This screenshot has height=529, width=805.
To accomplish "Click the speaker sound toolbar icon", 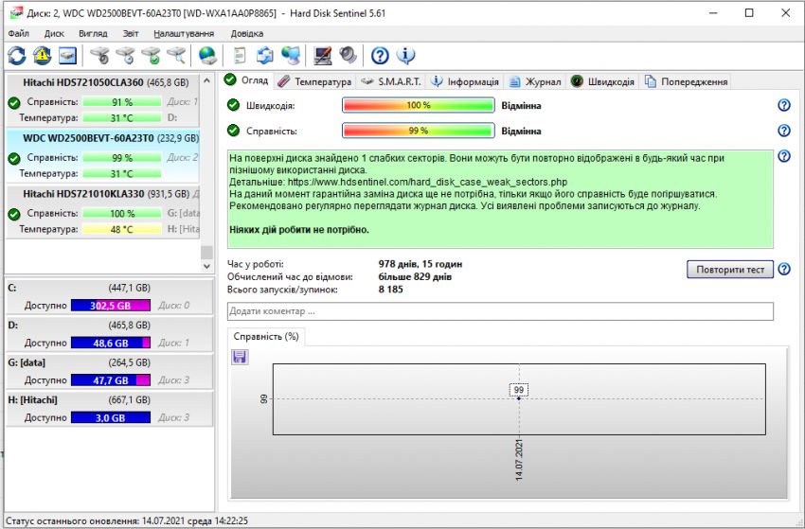I will [349, 56].
